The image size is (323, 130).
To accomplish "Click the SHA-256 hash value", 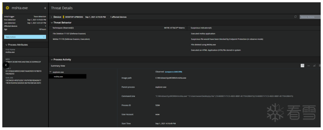I will (x=23, y=82).
